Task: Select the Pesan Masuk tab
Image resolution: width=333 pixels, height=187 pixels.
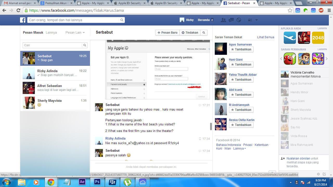Action: point(33,32)
